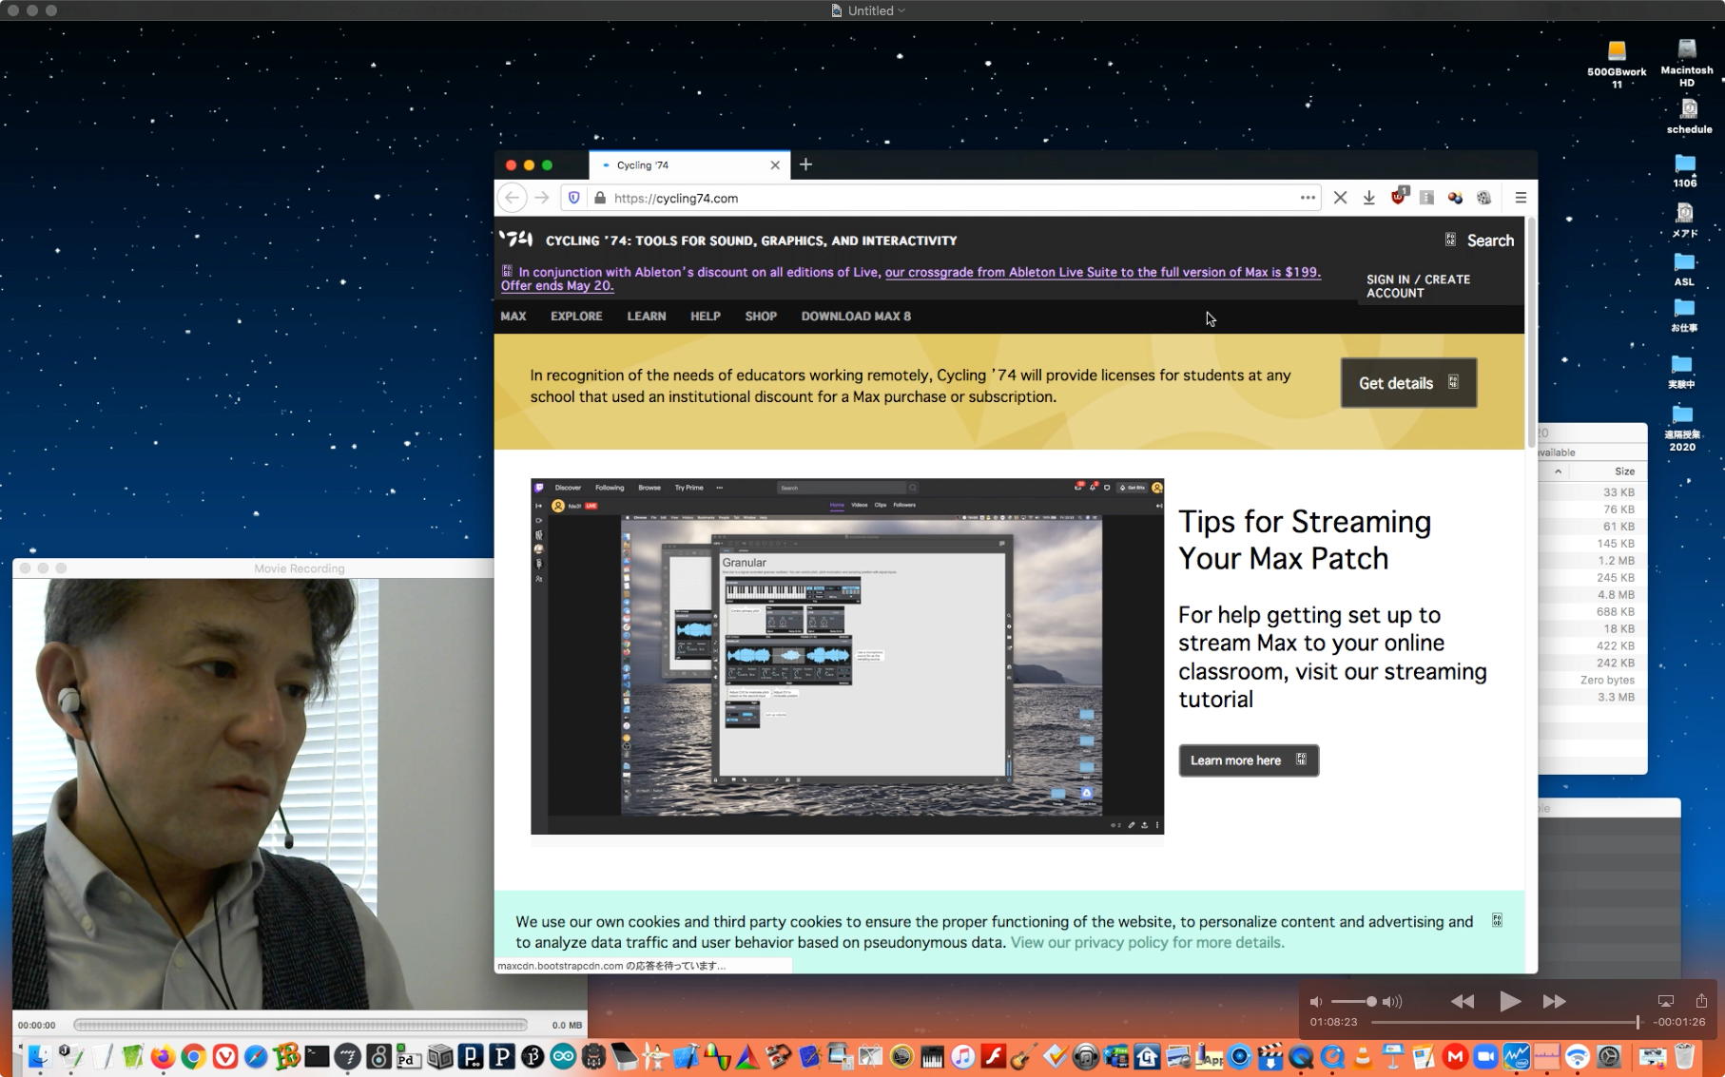Toggle sort arrow in background Finder window
This screenshot has height=1077, width=1725.
pyautogui.click(x=1558, y=471)
